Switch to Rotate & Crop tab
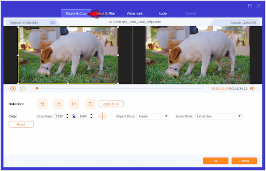The height and width of the screenshot is (171, 266). 76,13
